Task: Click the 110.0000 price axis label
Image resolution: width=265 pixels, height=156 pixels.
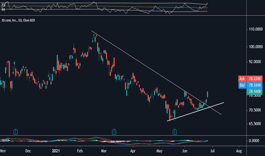Action: coord(256,29)
